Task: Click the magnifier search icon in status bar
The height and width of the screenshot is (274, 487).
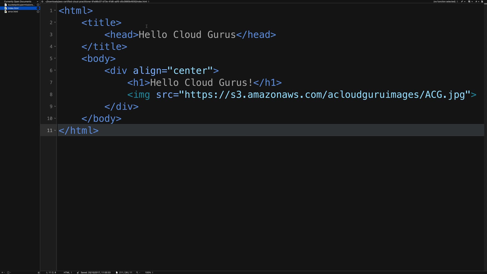Action: coord(137,272)
